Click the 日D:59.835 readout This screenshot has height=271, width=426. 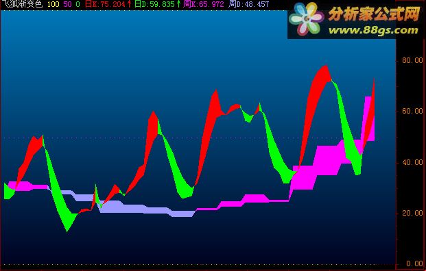click(154, 4)
